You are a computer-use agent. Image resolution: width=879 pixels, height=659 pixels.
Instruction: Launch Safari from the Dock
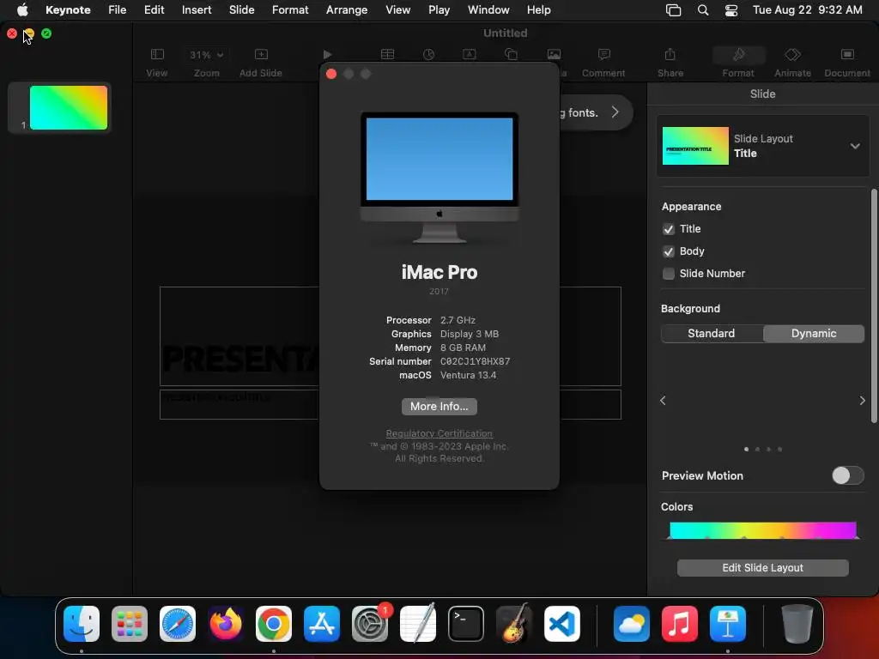click(178, 624)
